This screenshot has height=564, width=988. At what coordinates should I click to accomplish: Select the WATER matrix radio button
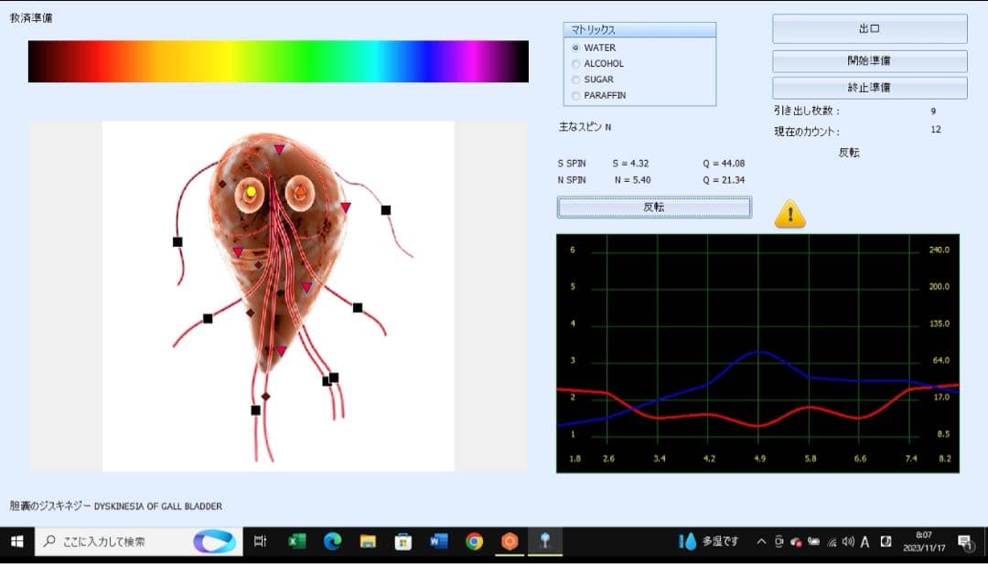[575, 48]
